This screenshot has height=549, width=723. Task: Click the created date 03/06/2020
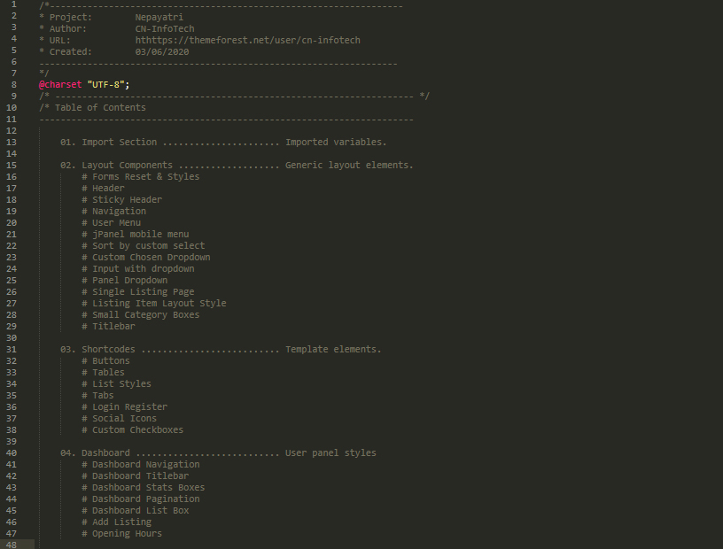pos(162,52)
